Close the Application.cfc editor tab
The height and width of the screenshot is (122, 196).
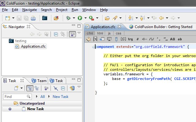tap(119, 27)
